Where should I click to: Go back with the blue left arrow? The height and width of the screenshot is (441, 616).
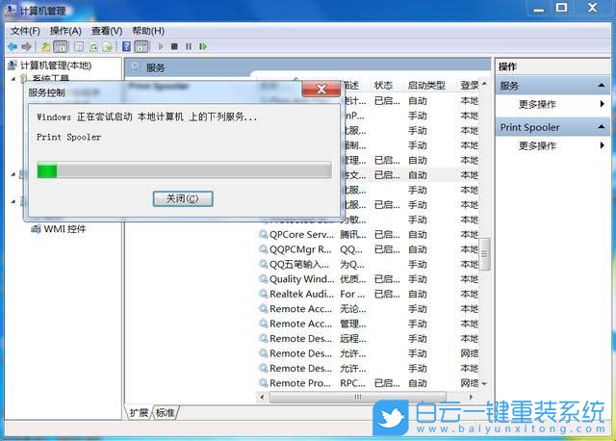(13, 47)
